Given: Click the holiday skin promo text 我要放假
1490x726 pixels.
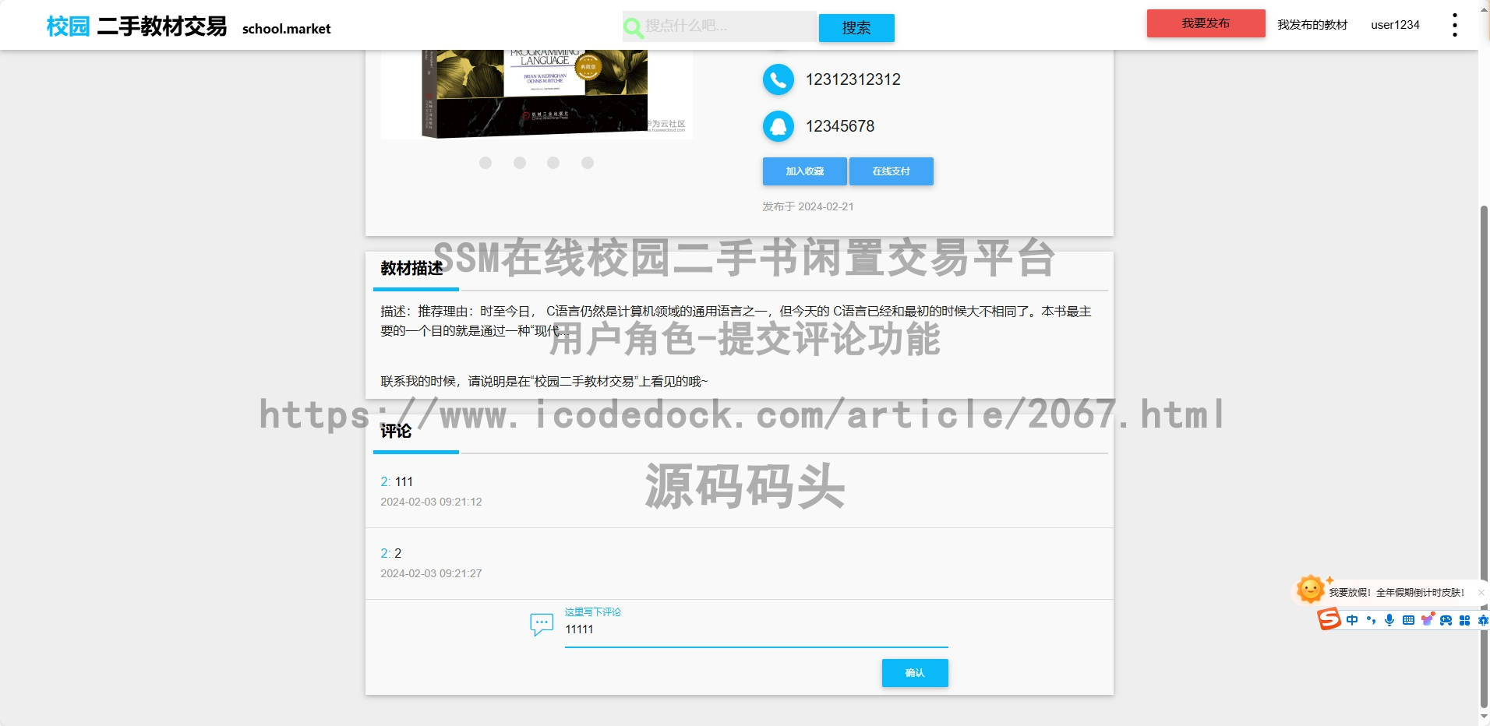Looking at the screenshot, I should coord(1396,593).
